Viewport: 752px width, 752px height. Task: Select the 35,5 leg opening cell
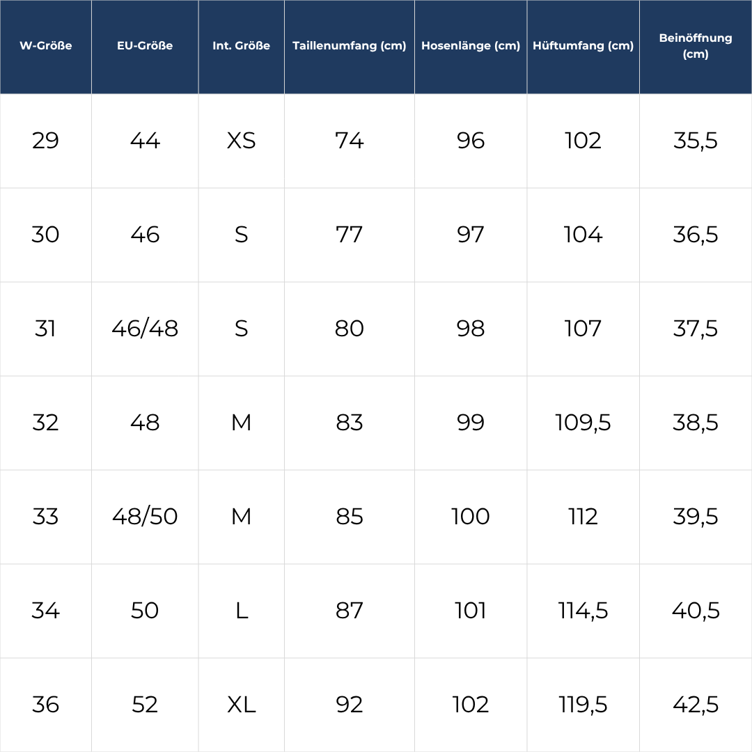coord(696,141)
